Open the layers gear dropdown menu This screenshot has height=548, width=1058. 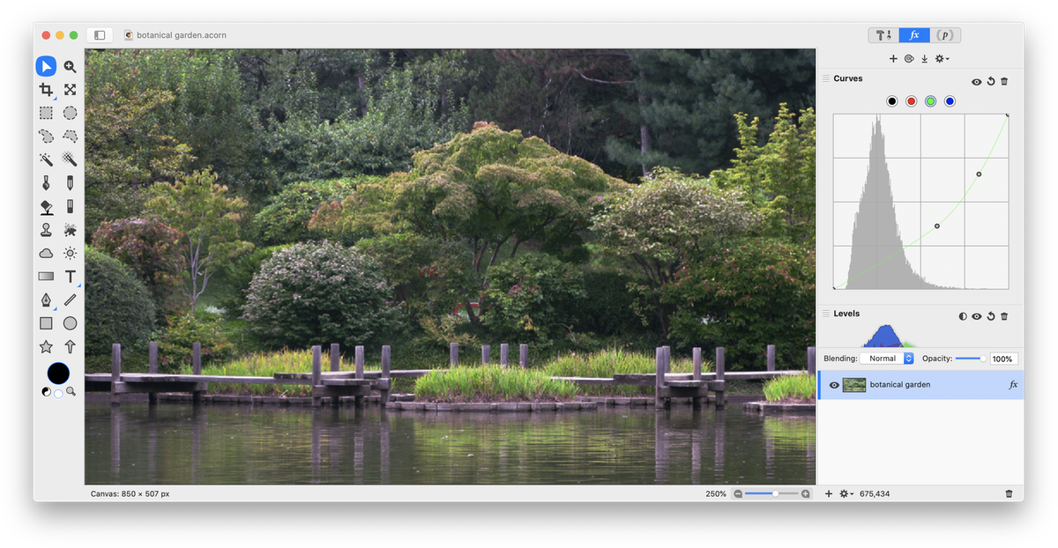846,494
